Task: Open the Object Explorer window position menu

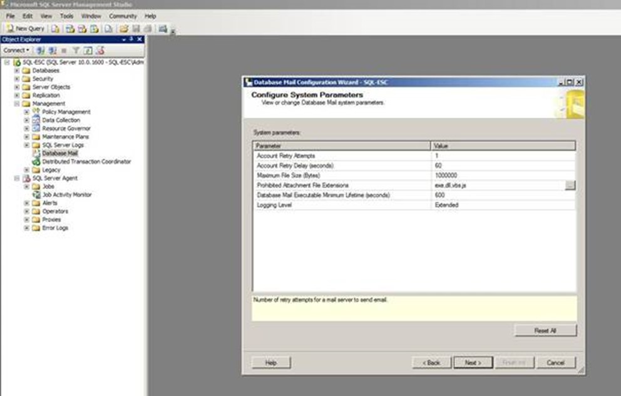Action: coord(124,39)
